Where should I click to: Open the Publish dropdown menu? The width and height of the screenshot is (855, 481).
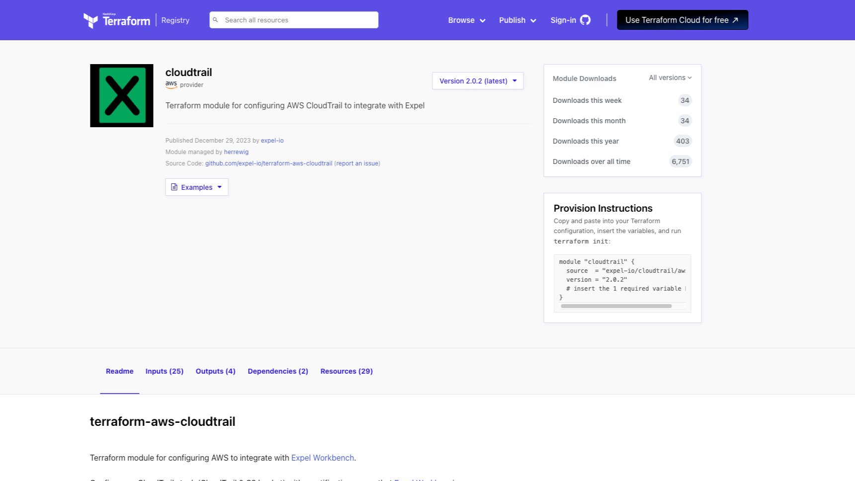click(517, 20)
